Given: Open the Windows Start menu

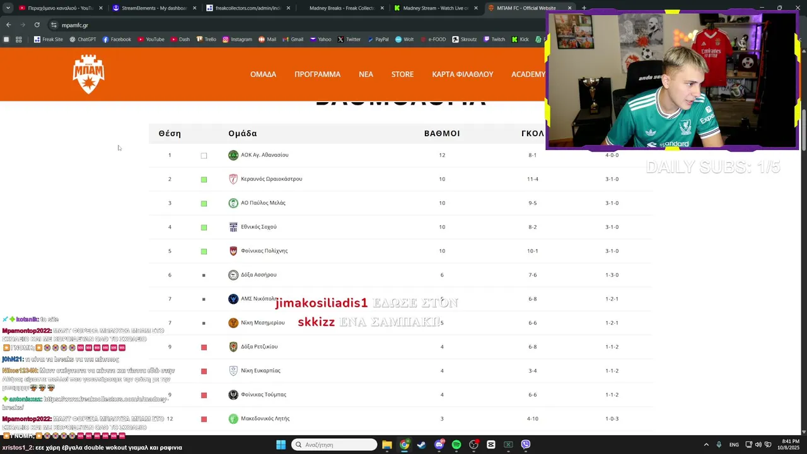Looking at the screenshot, I should click(281, 445).
